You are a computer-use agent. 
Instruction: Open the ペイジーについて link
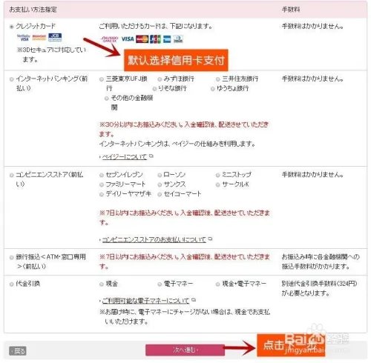(125, 157)
